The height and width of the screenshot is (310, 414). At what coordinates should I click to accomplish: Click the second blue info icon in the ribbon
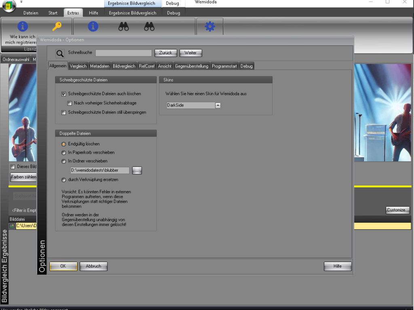(93, 27)
